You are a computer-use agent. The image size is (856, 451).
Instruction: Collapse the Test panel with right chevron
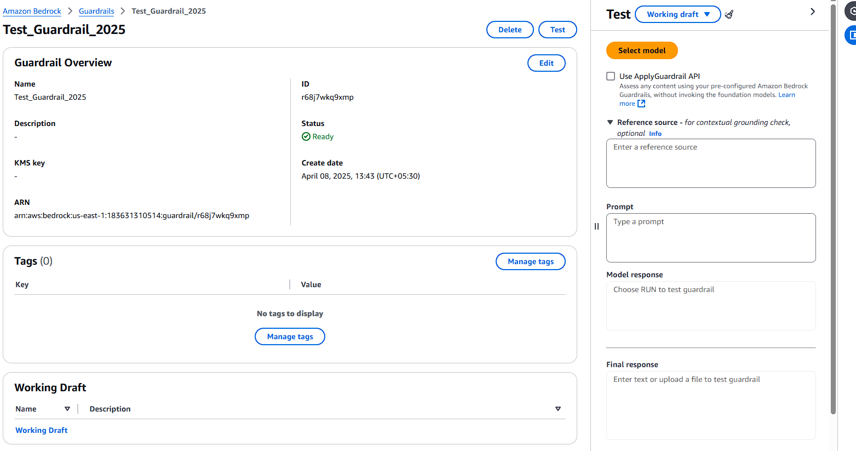click(x=813, y=12)
